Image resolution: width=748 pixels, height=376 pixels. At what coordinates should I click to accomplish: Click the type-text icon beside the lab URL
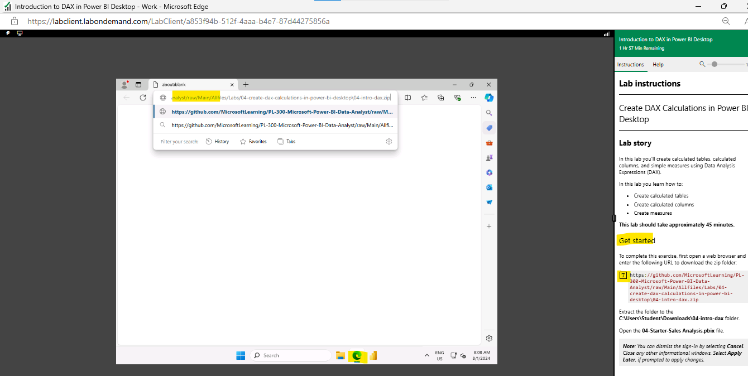[x=623, y=276]
